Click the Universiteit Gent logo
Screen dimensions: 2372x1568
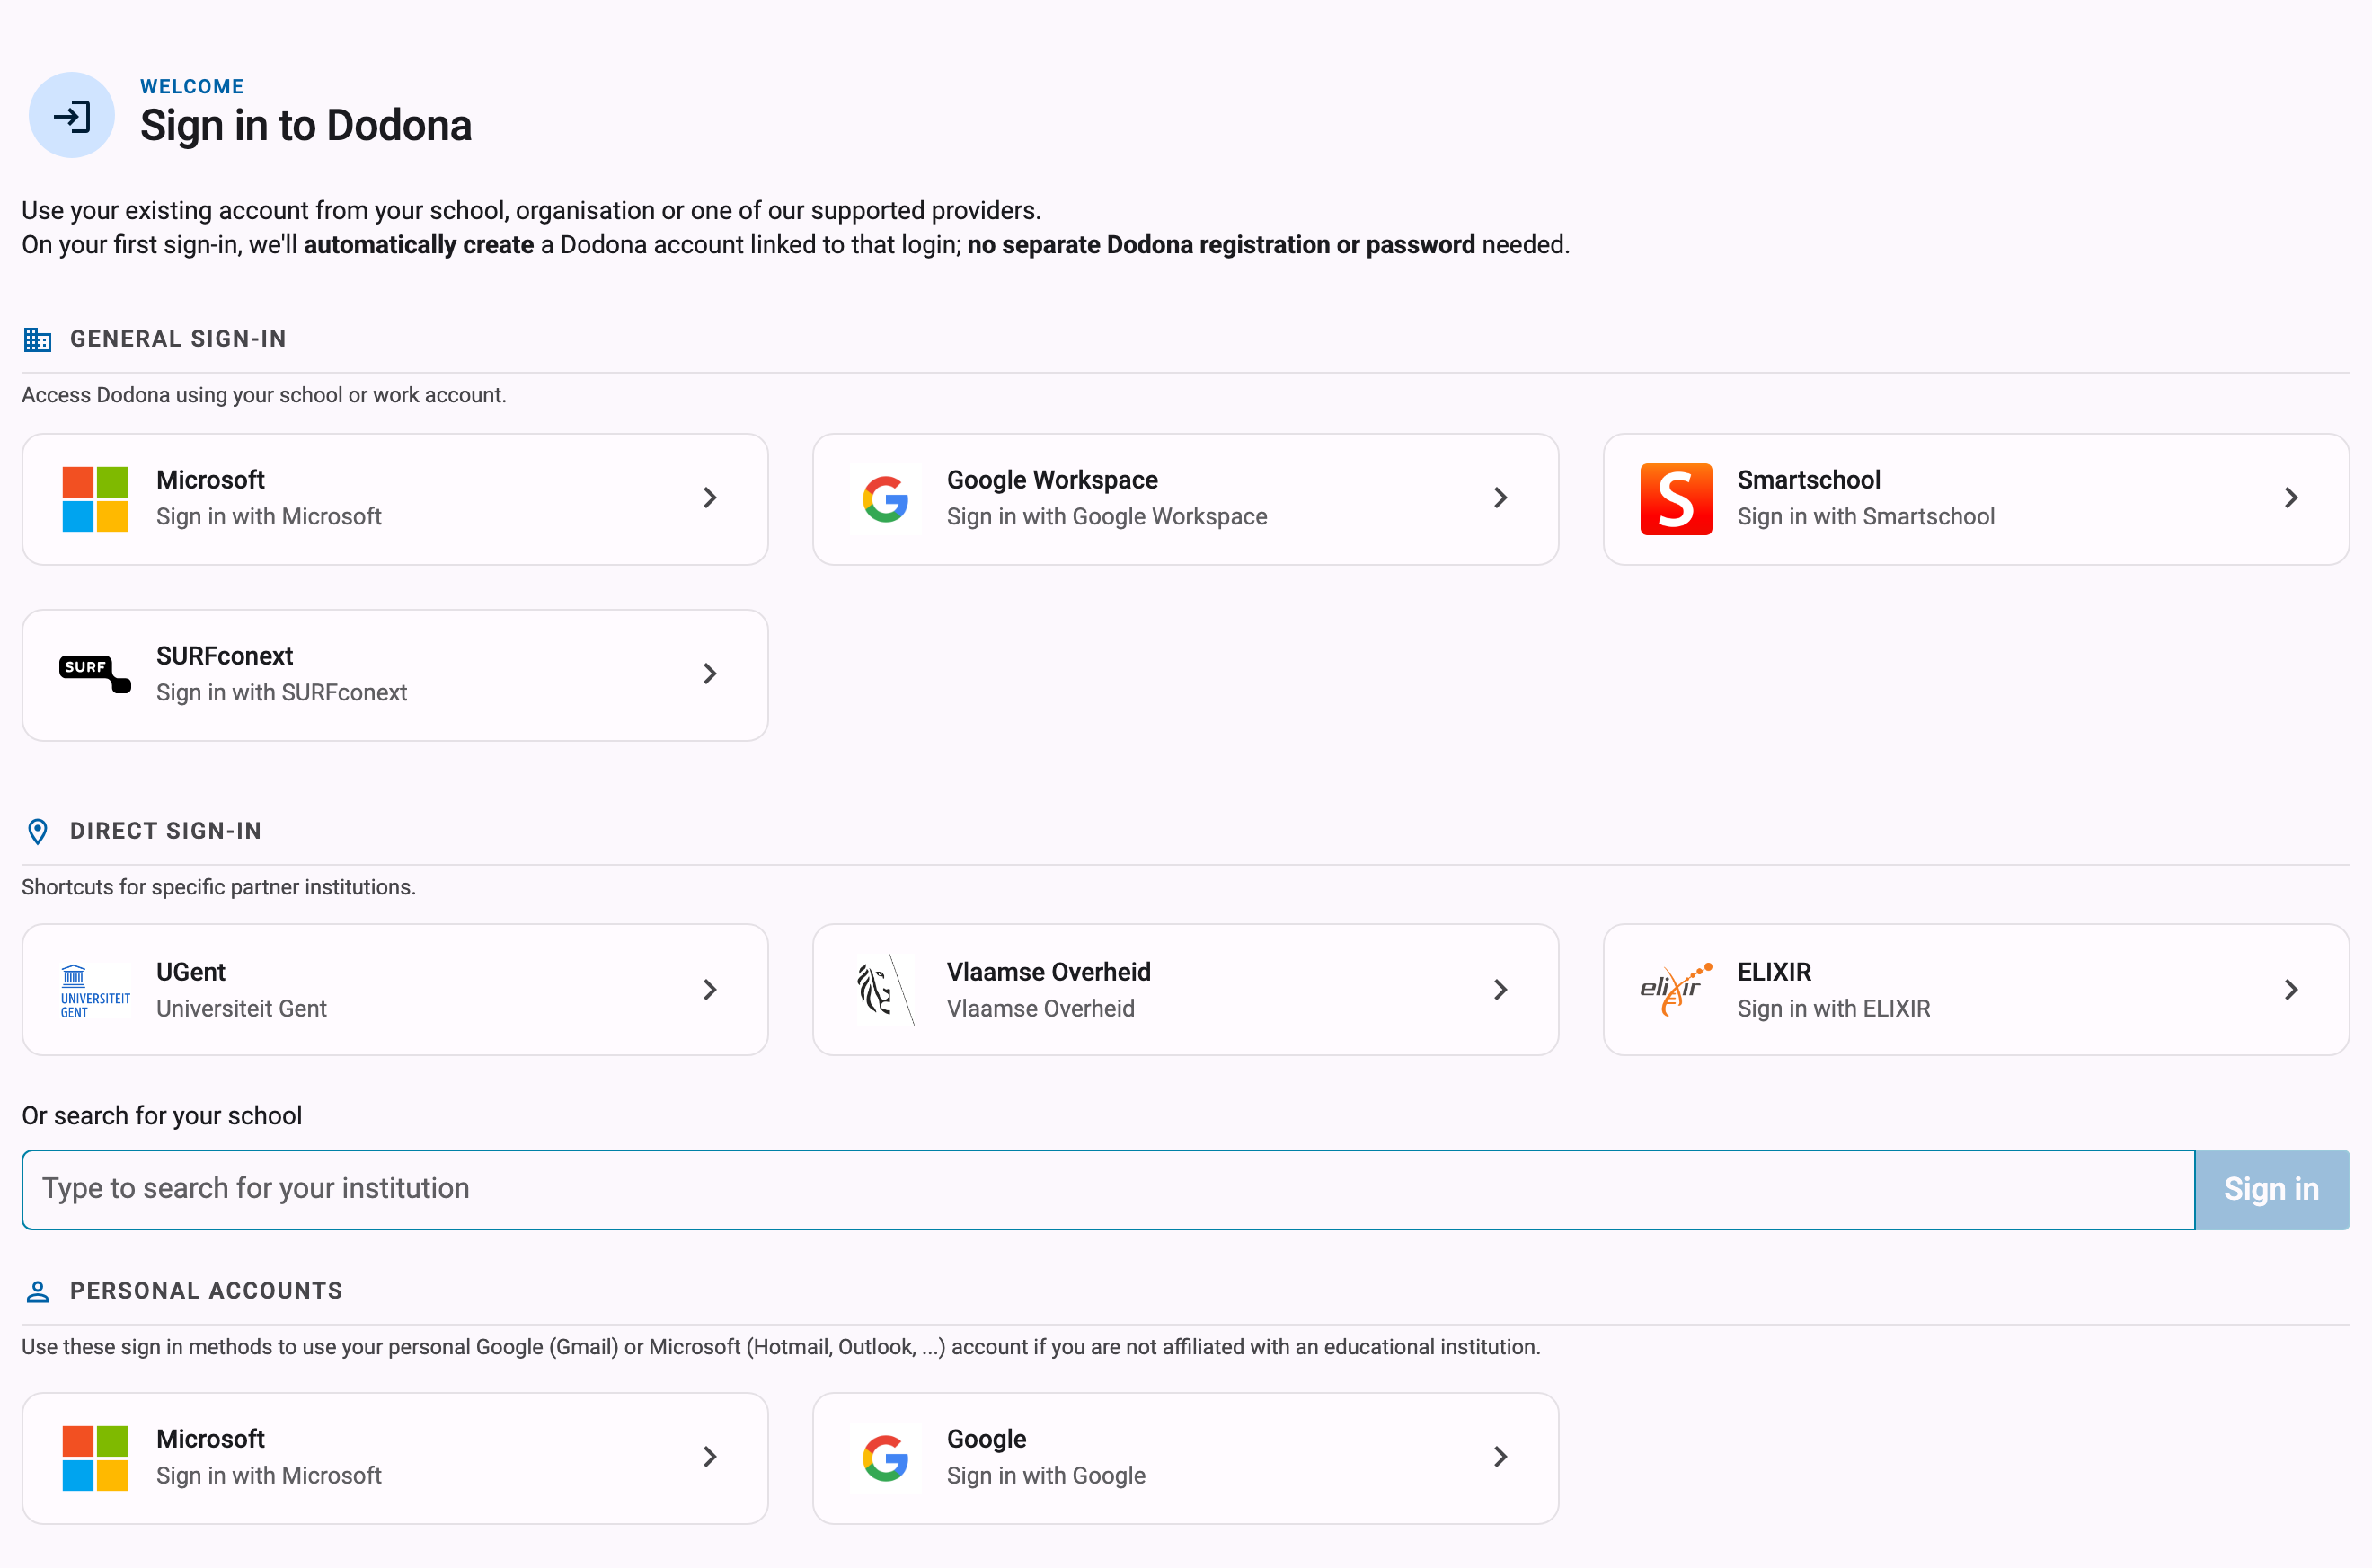coord(95,990)
